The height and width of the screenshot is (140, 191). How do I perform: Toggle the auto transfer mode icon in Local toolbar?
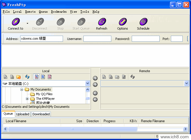[x=37, y=77]
